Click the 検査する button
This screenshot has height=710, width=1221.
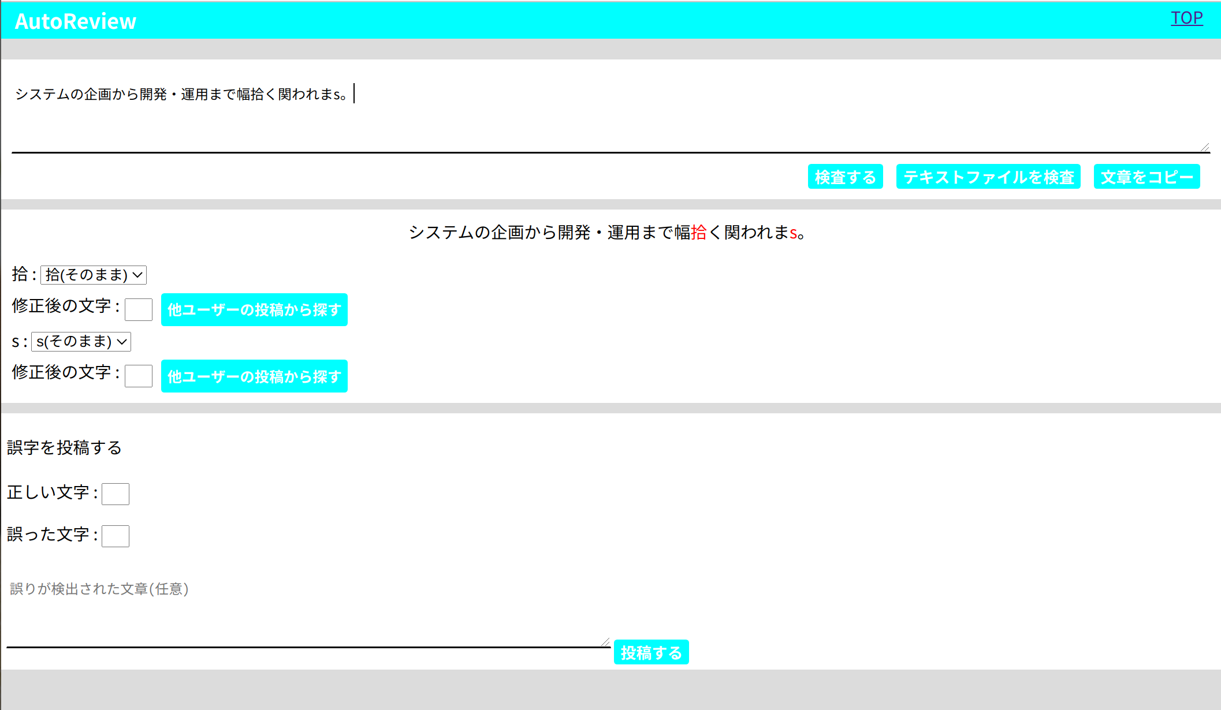click(x=845, y=177)
